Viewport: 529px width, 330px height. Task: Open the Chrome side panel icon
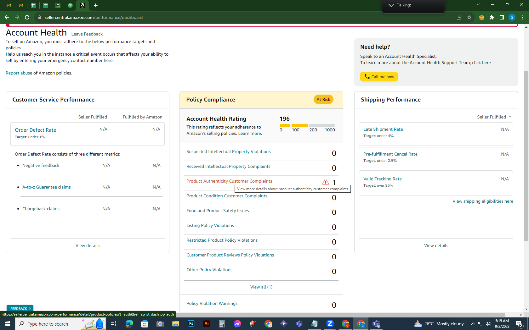[x=502, y=17]
